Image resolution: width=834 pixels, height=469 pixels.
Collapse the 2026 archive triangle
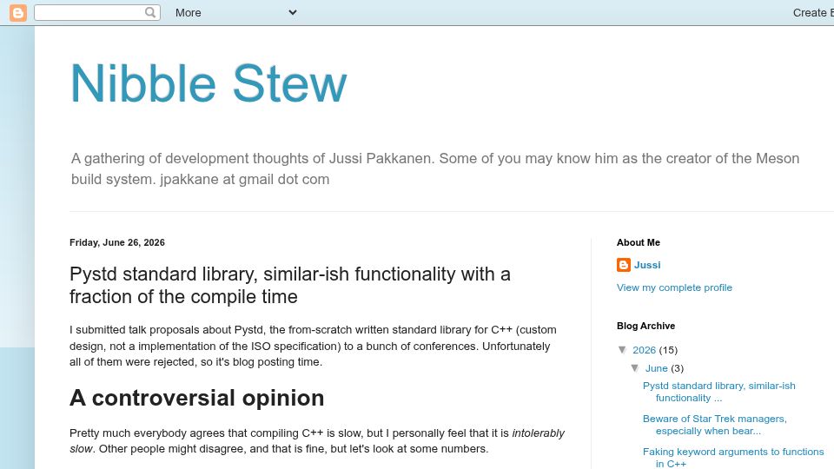point(622,349)
